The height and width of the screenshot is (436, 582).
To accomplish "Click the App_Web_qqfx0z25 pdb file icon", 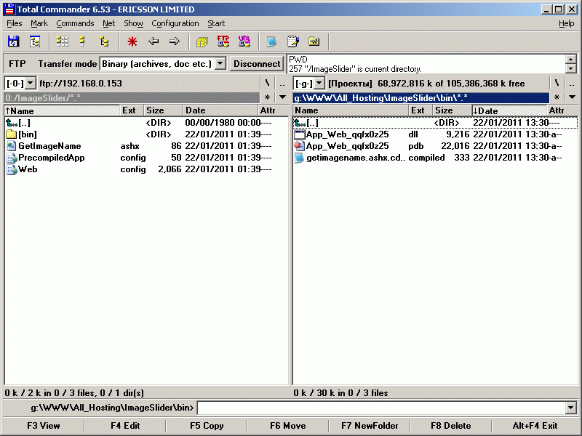I will tap(300, 146).
